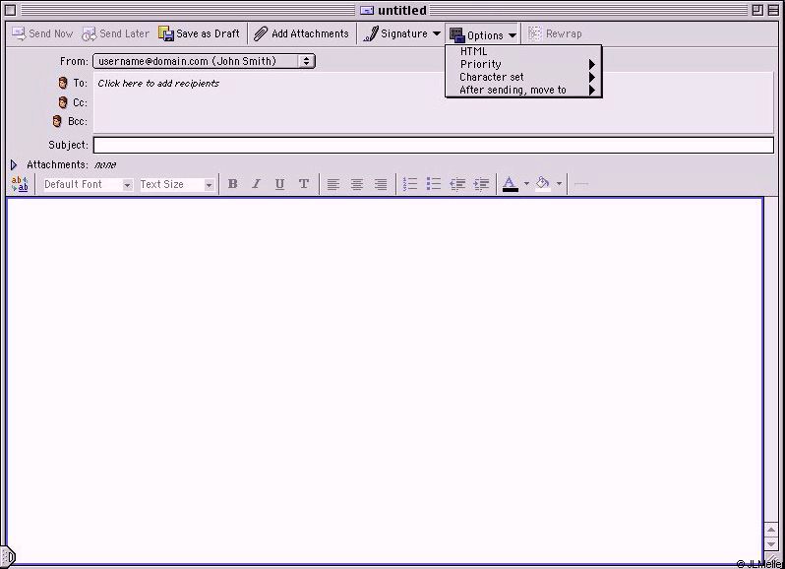Click the Save as Draft floppy icon

pyautogui.click(x=166, y=33)
